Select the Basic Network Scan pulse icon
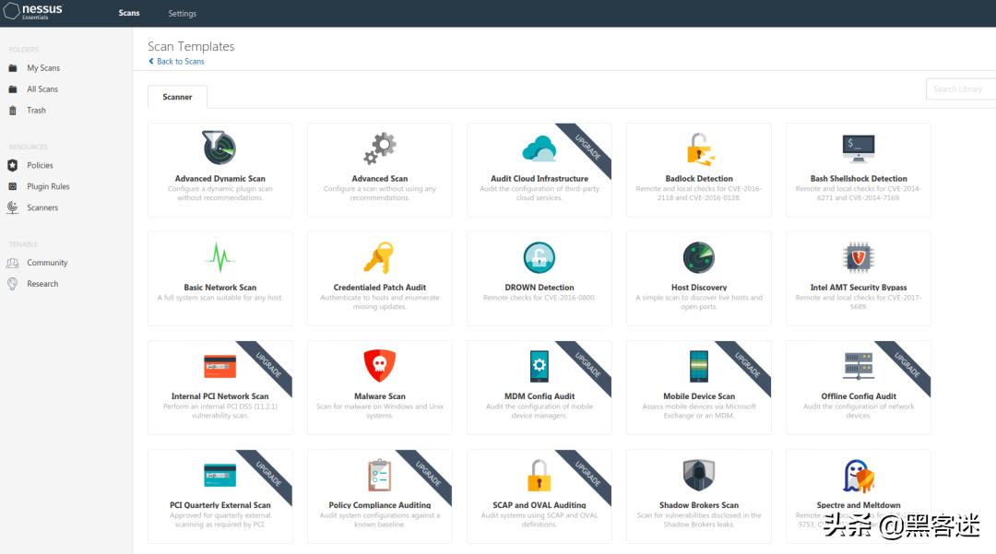996x554 pixels. [x=219, y=257]
